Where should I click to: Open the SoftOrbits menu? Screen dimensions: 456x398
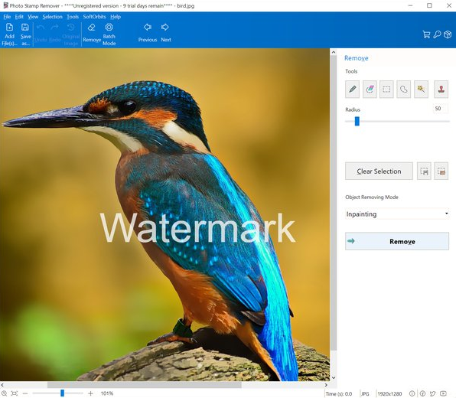pyautogui.click(x=95, y=17)
